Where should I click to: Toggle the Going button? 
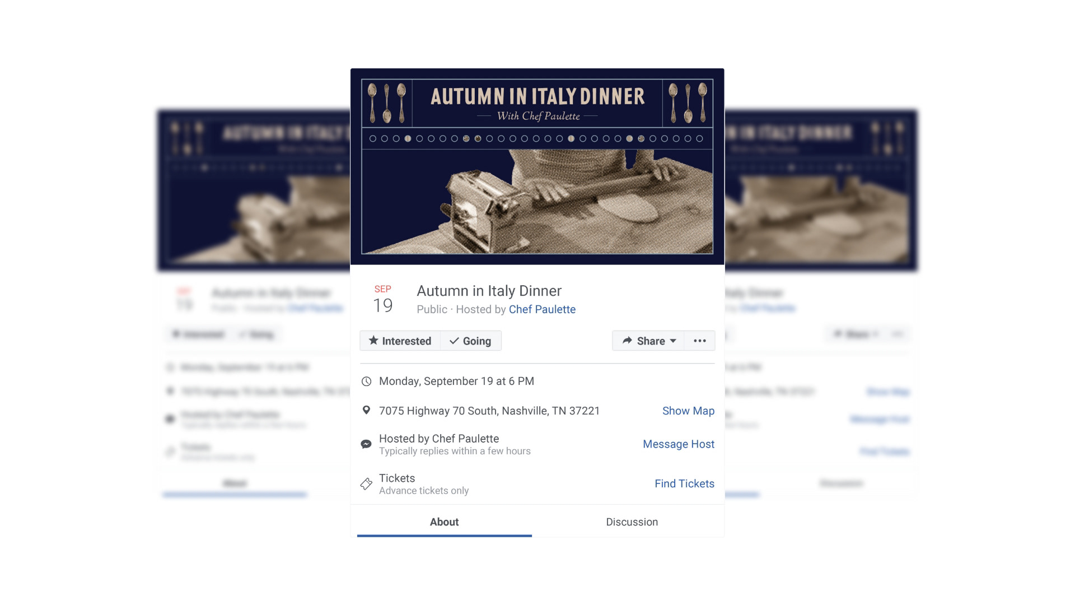[x=471, y=341]
